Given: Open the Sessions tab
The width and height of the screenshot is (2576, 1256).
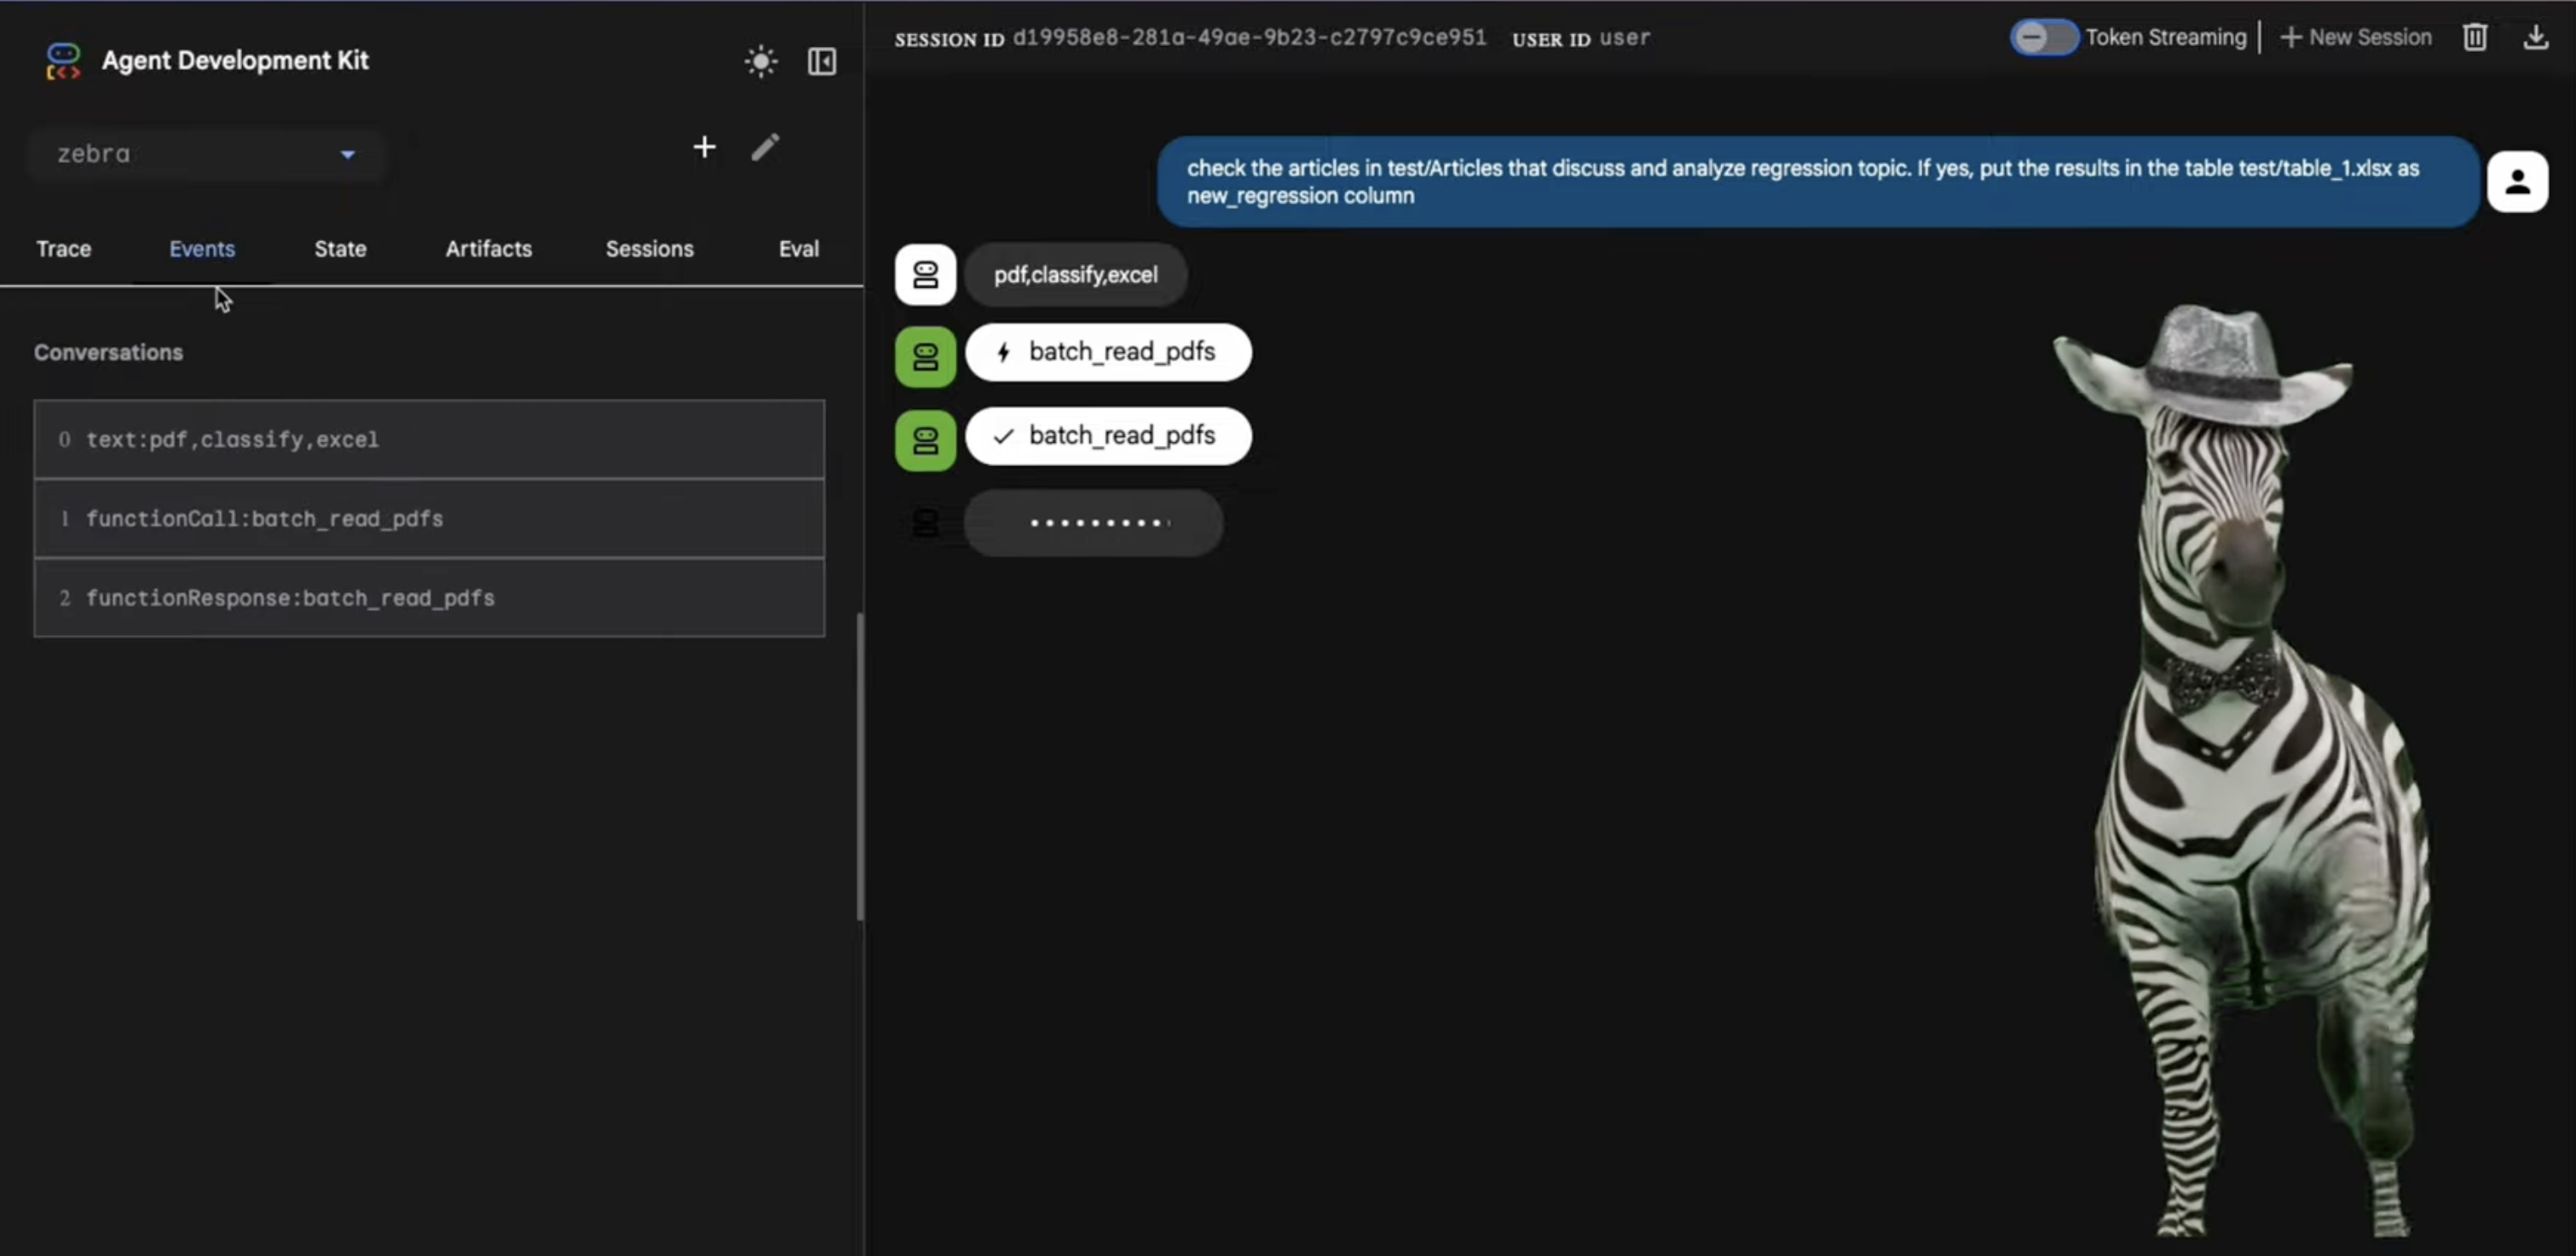Looking at the screenshot, I should [649, 249].
